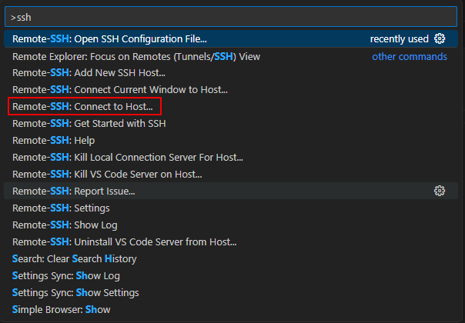465x323 pixels.
Task: Select Remote-SSH: Show Log command
Action: [231, 225]
